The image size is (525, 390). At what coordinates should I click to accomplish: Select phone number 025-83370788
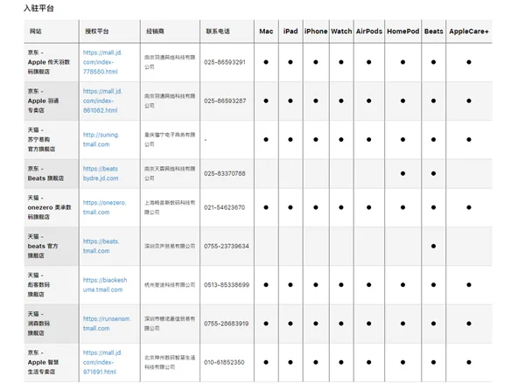point(225,174)
